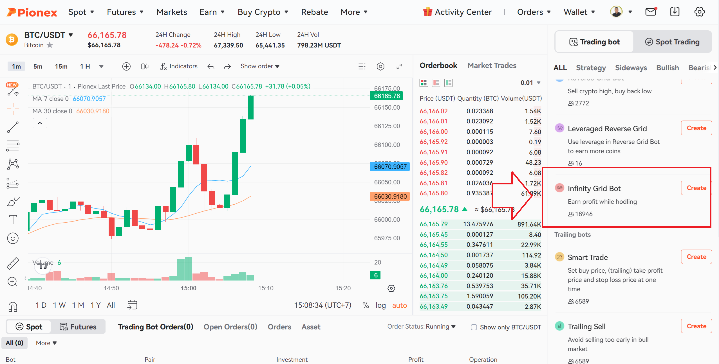Create a Leveraged Reverse Grid bot

pyautogui.click(x=696, y=128)
